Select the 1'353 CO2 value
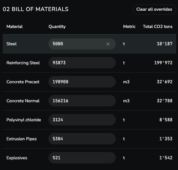The height and width of the screenshot is (170, 178). [166, 139]
